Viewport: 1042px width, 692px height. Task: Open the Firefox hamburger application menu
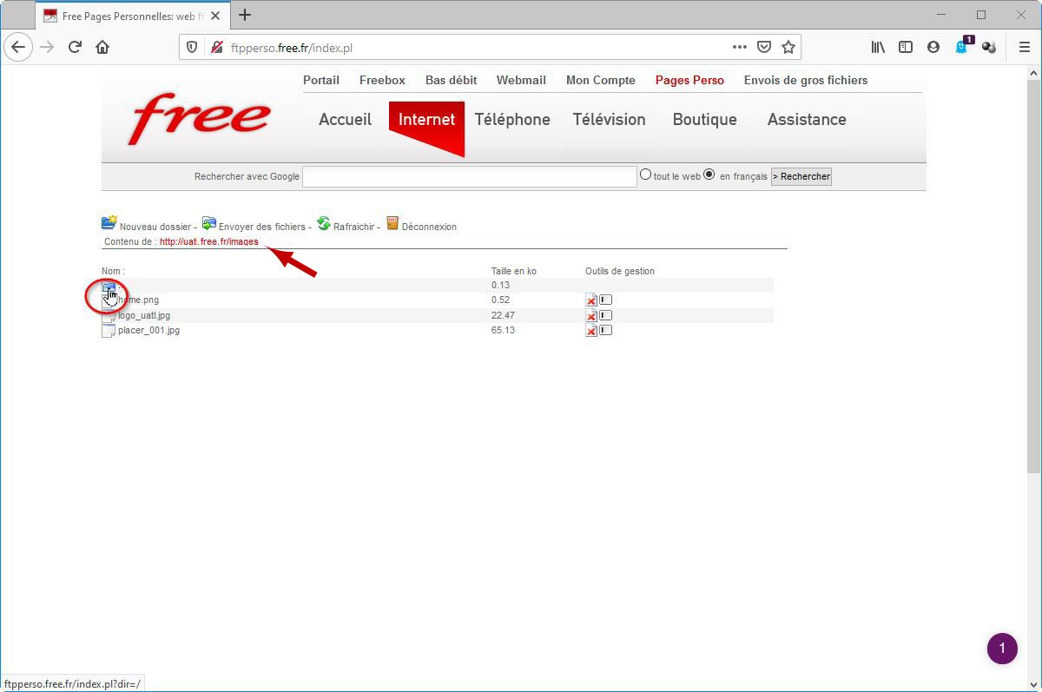click(1025, 48)
